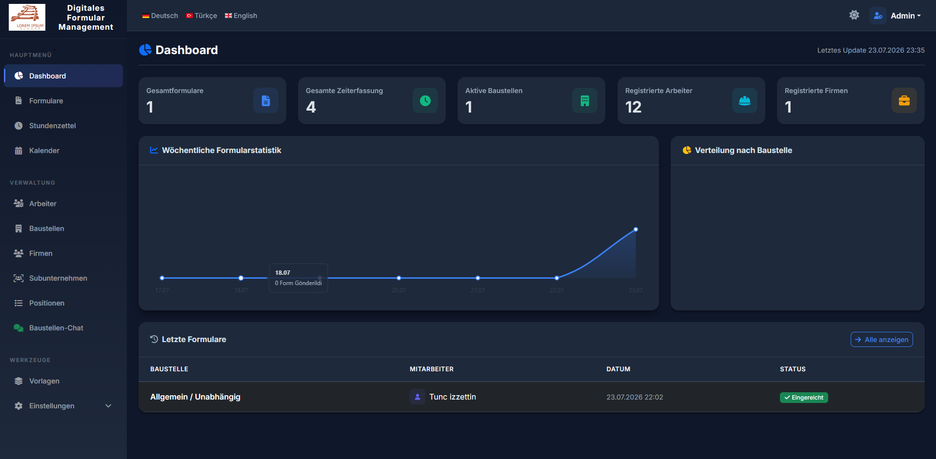Click the helmet icon on Registrierte Arbeiter card
Image resolution: width=936 pixels, height=459 pixels.
(745, 100)
